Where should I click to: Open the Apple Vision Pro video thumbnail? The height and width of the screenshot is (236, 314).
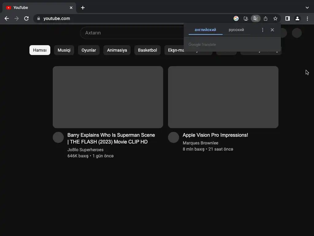point(223,97)
